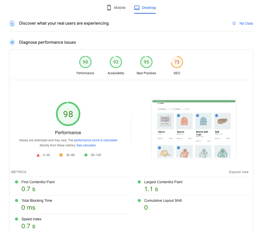
Task: Click the real users experience icon
Action: (12, 23)
